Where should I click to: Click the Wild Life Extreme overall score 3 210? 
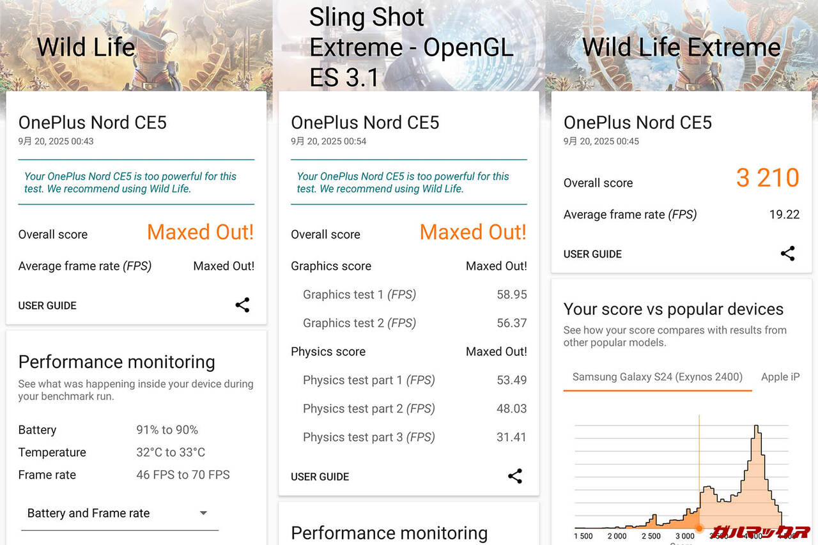[x=767, y=178]
